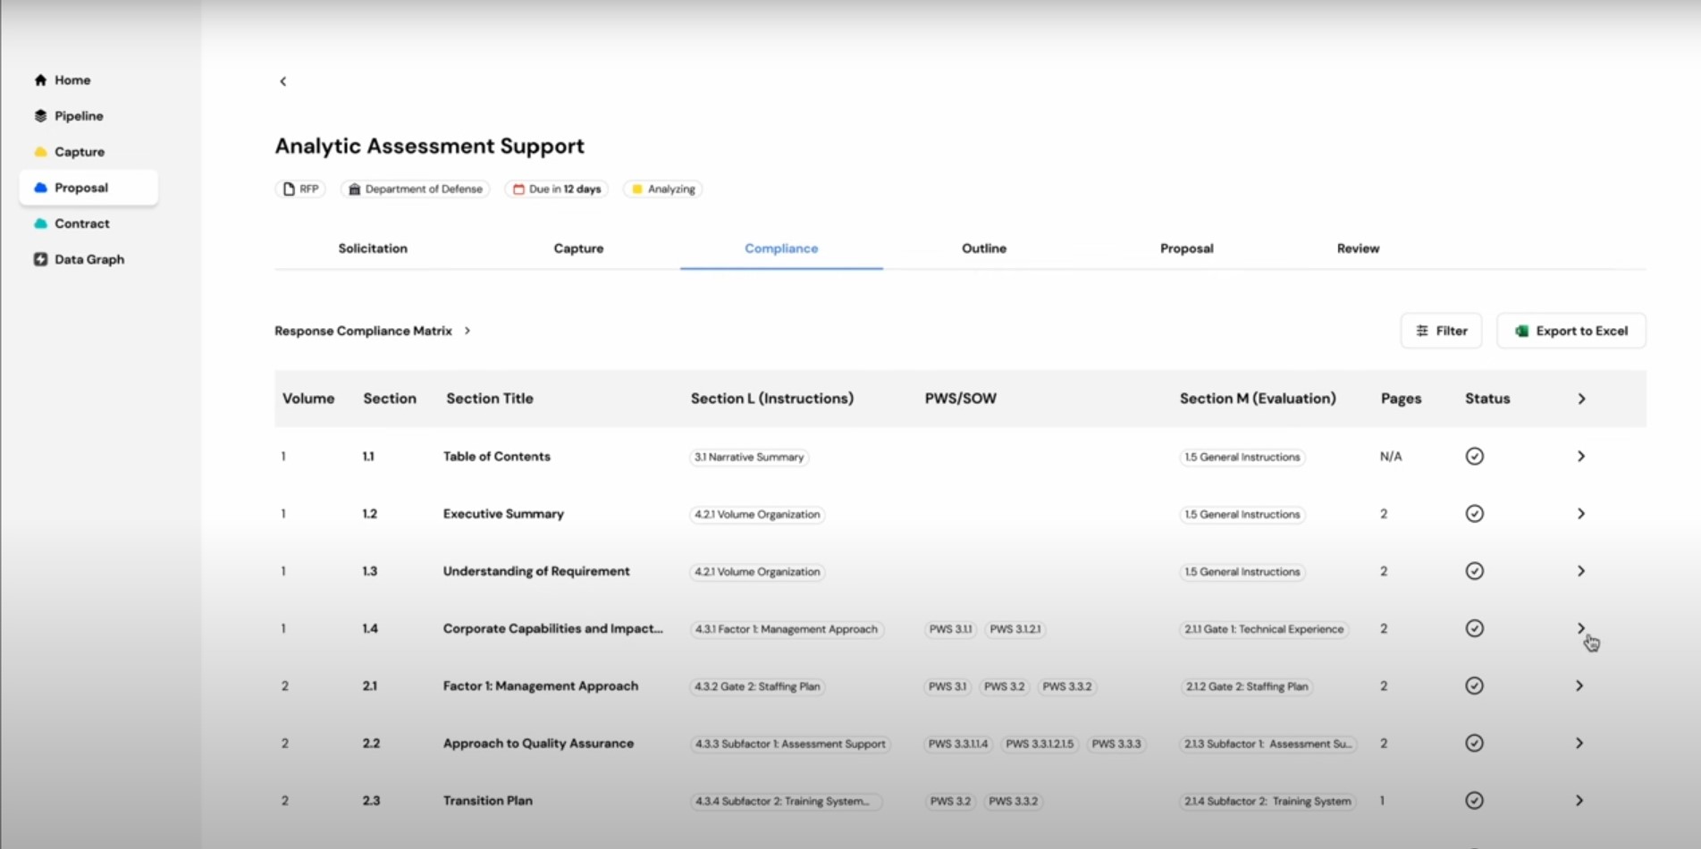Image resolution: width=1701 pixels, height=849 pixels.
Task: Click 4.3.3 Subfactor 1: Assessment Support tag
Action: 790,744
